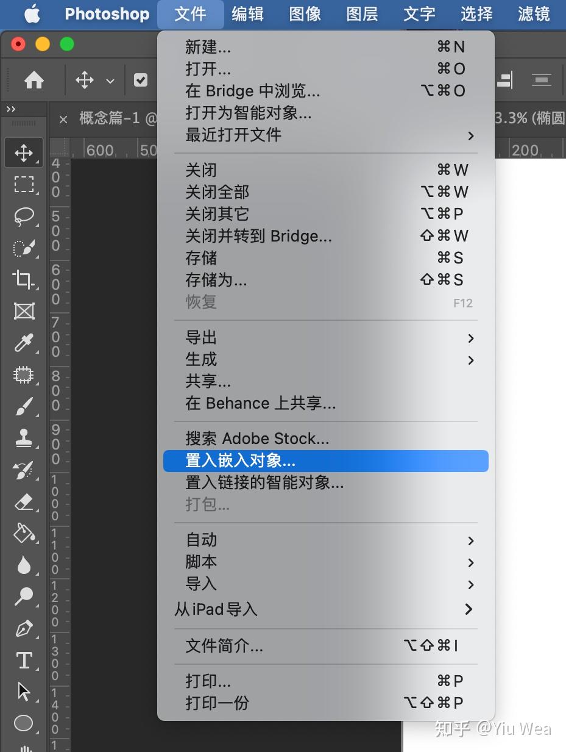The height and width of the screenshot is (752, 566).
Task: Open the Photoshop application menu
Action: coord(107,14)
